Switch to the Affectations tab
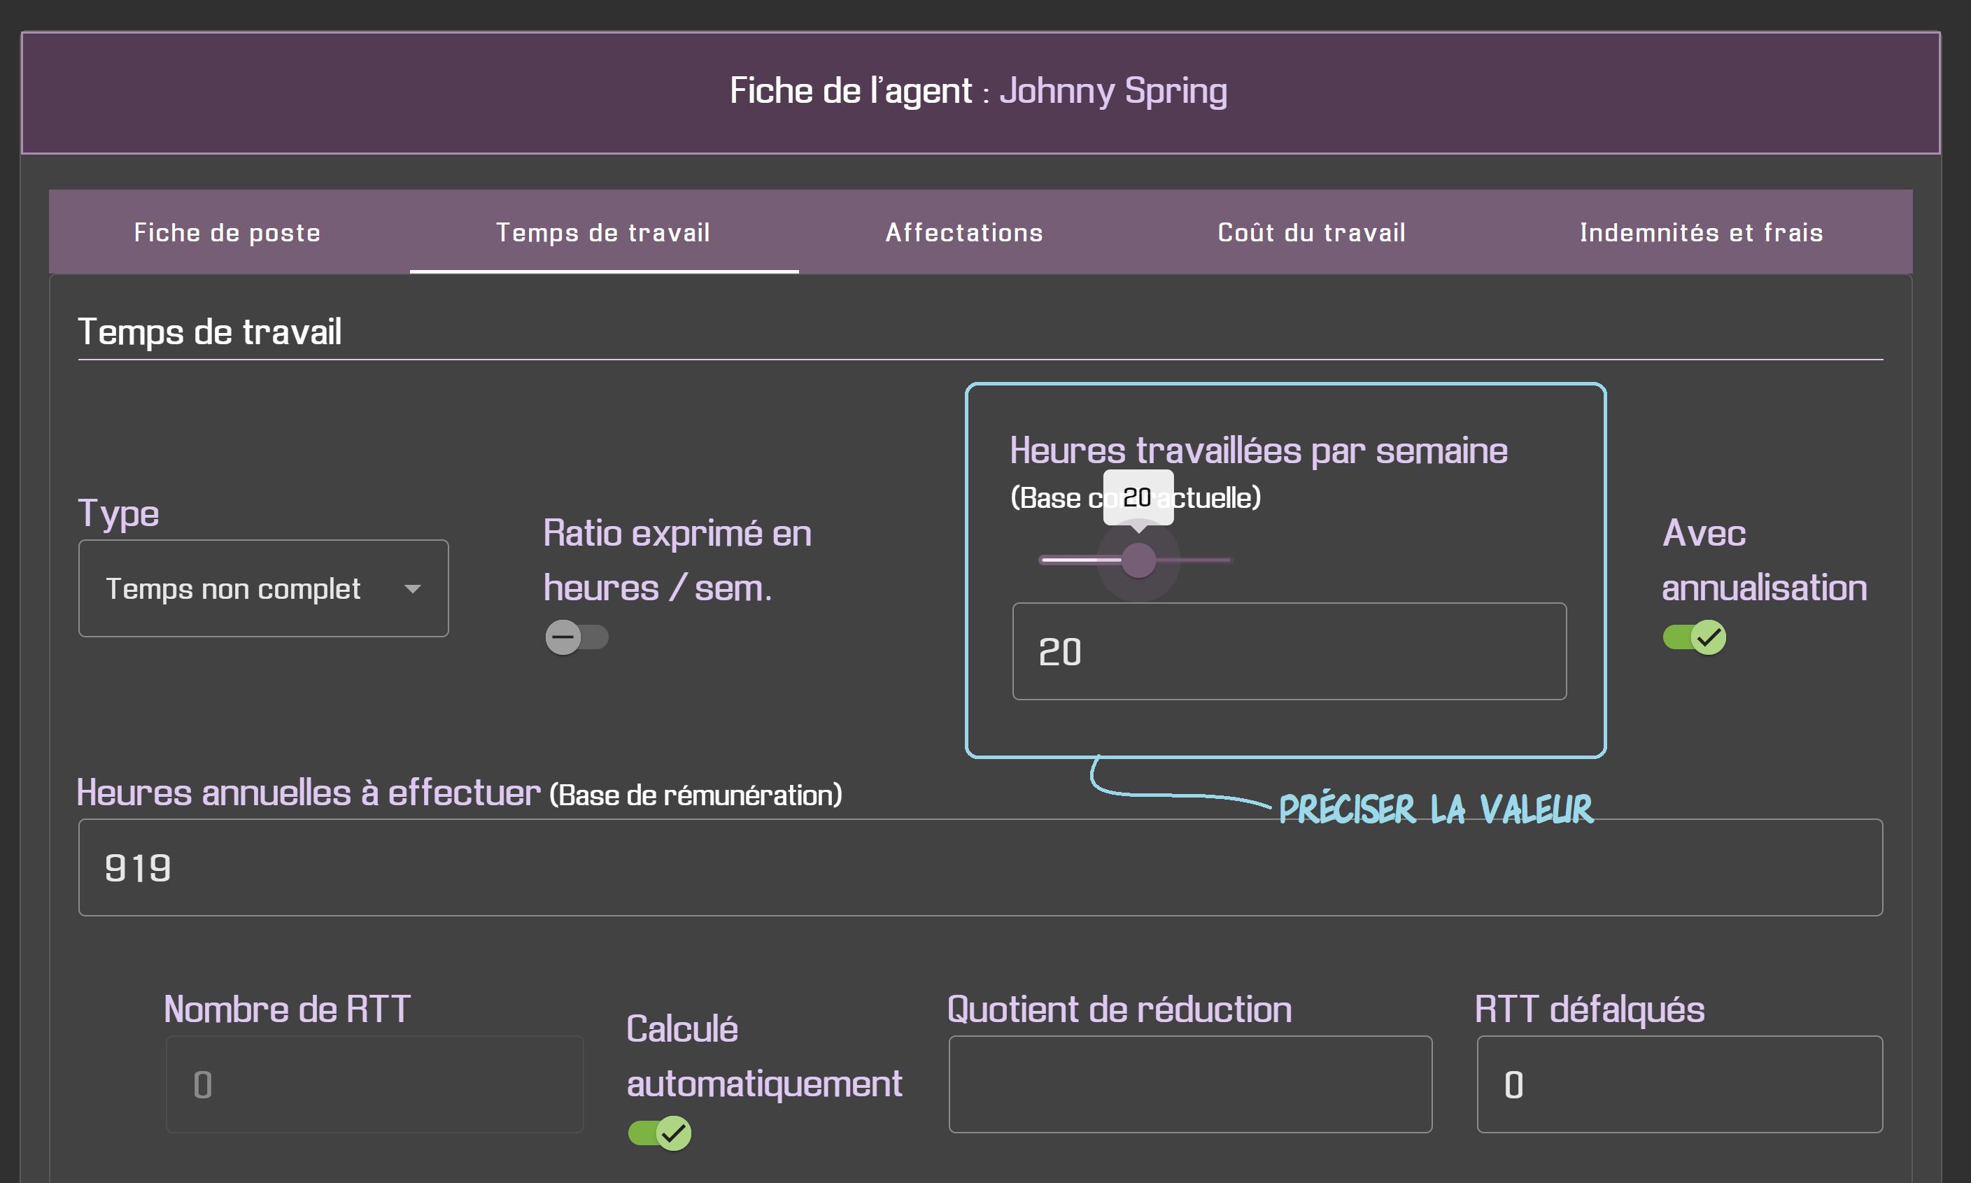The height and width of the screenshot is (1183, 1971). click(964, 232)
